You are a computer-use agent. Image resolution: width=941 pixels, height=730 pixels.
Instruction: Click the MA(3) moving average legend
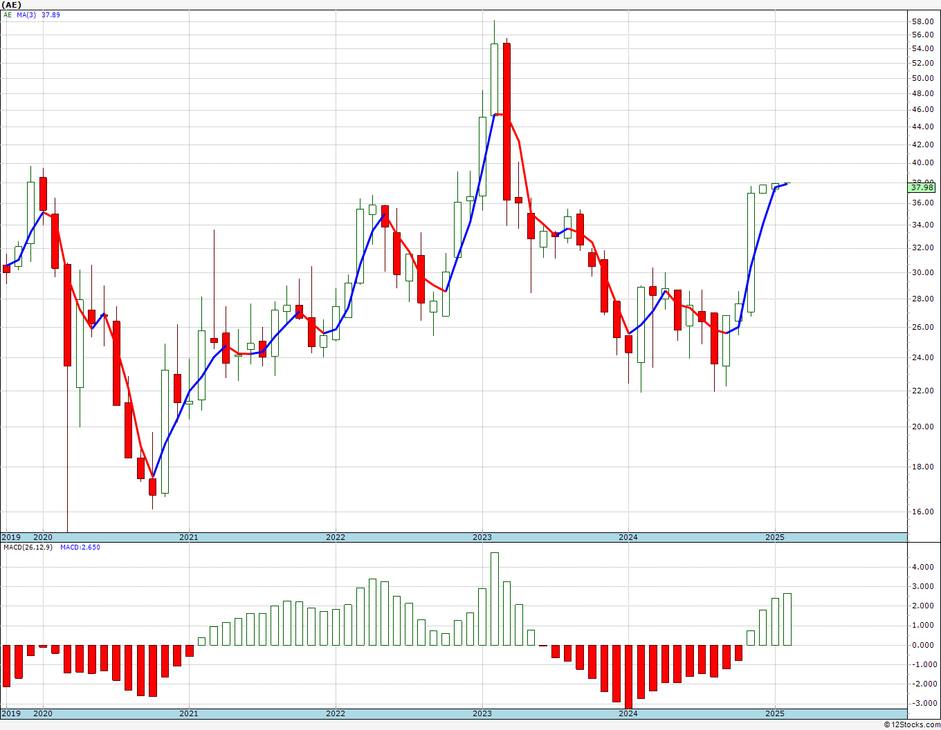point(26,15)
